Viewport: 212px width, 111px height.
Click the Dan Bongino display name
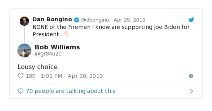pyautogui.click(x=52, y=20)
